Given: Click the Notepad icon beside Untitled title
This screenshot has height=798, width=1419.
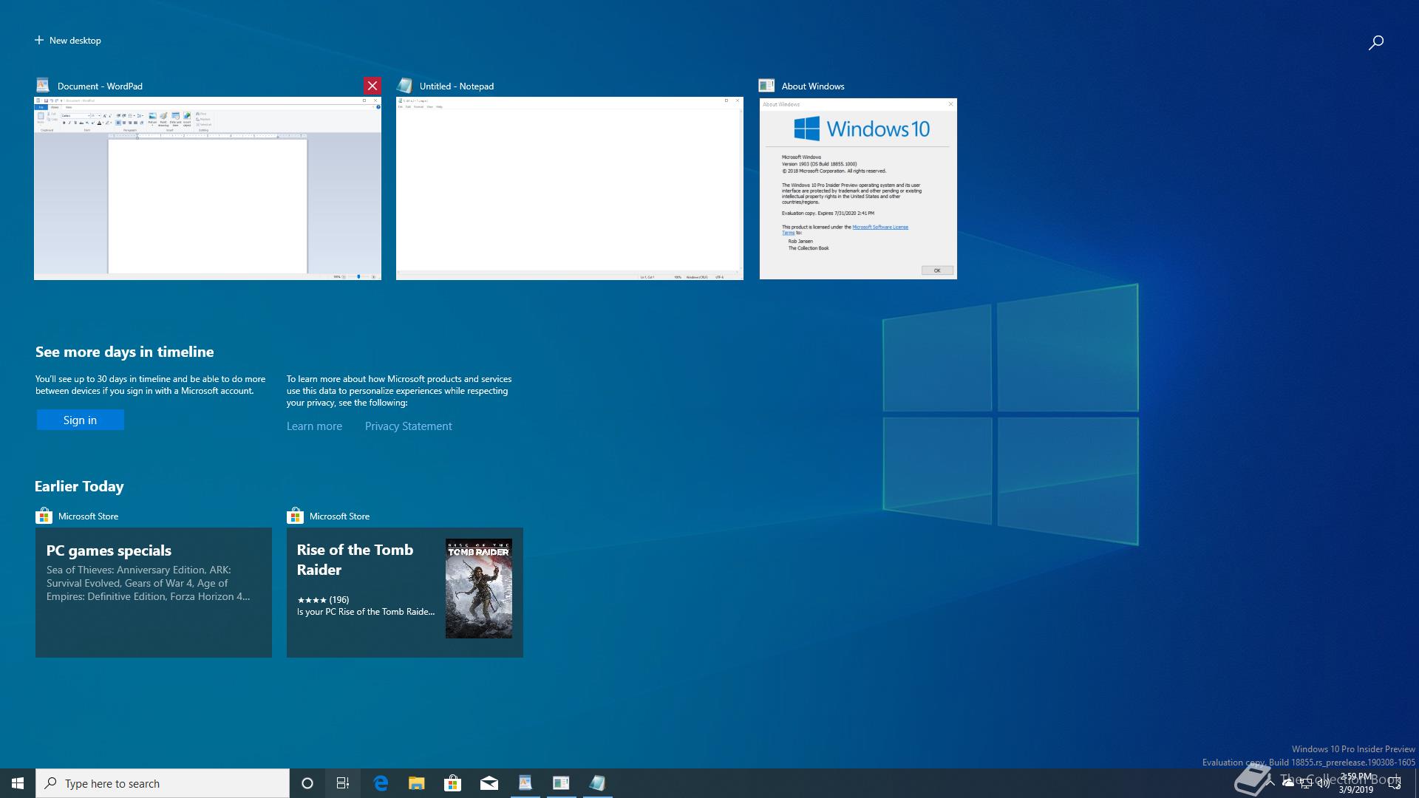Looking at the screenshot, I should pyautogui.click(x=404, y=86).
